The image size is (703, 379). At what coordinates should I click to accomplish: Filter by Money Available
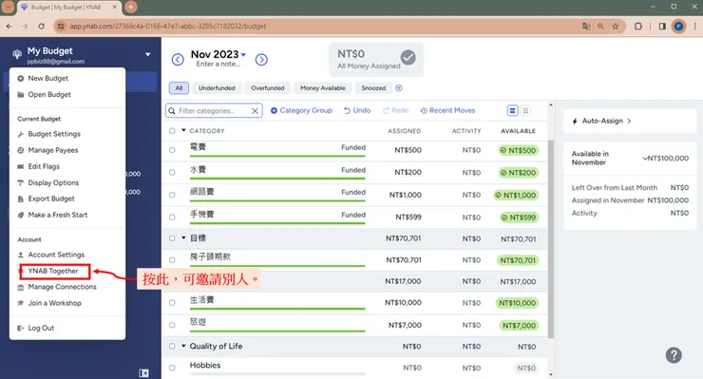click(x=323, y=88)
